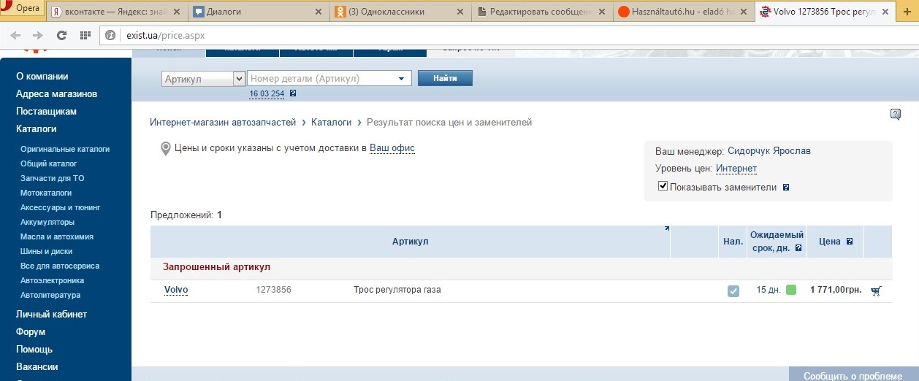
Task: Open the Opera speed dial grid icon
Action: tap(85, 35)
